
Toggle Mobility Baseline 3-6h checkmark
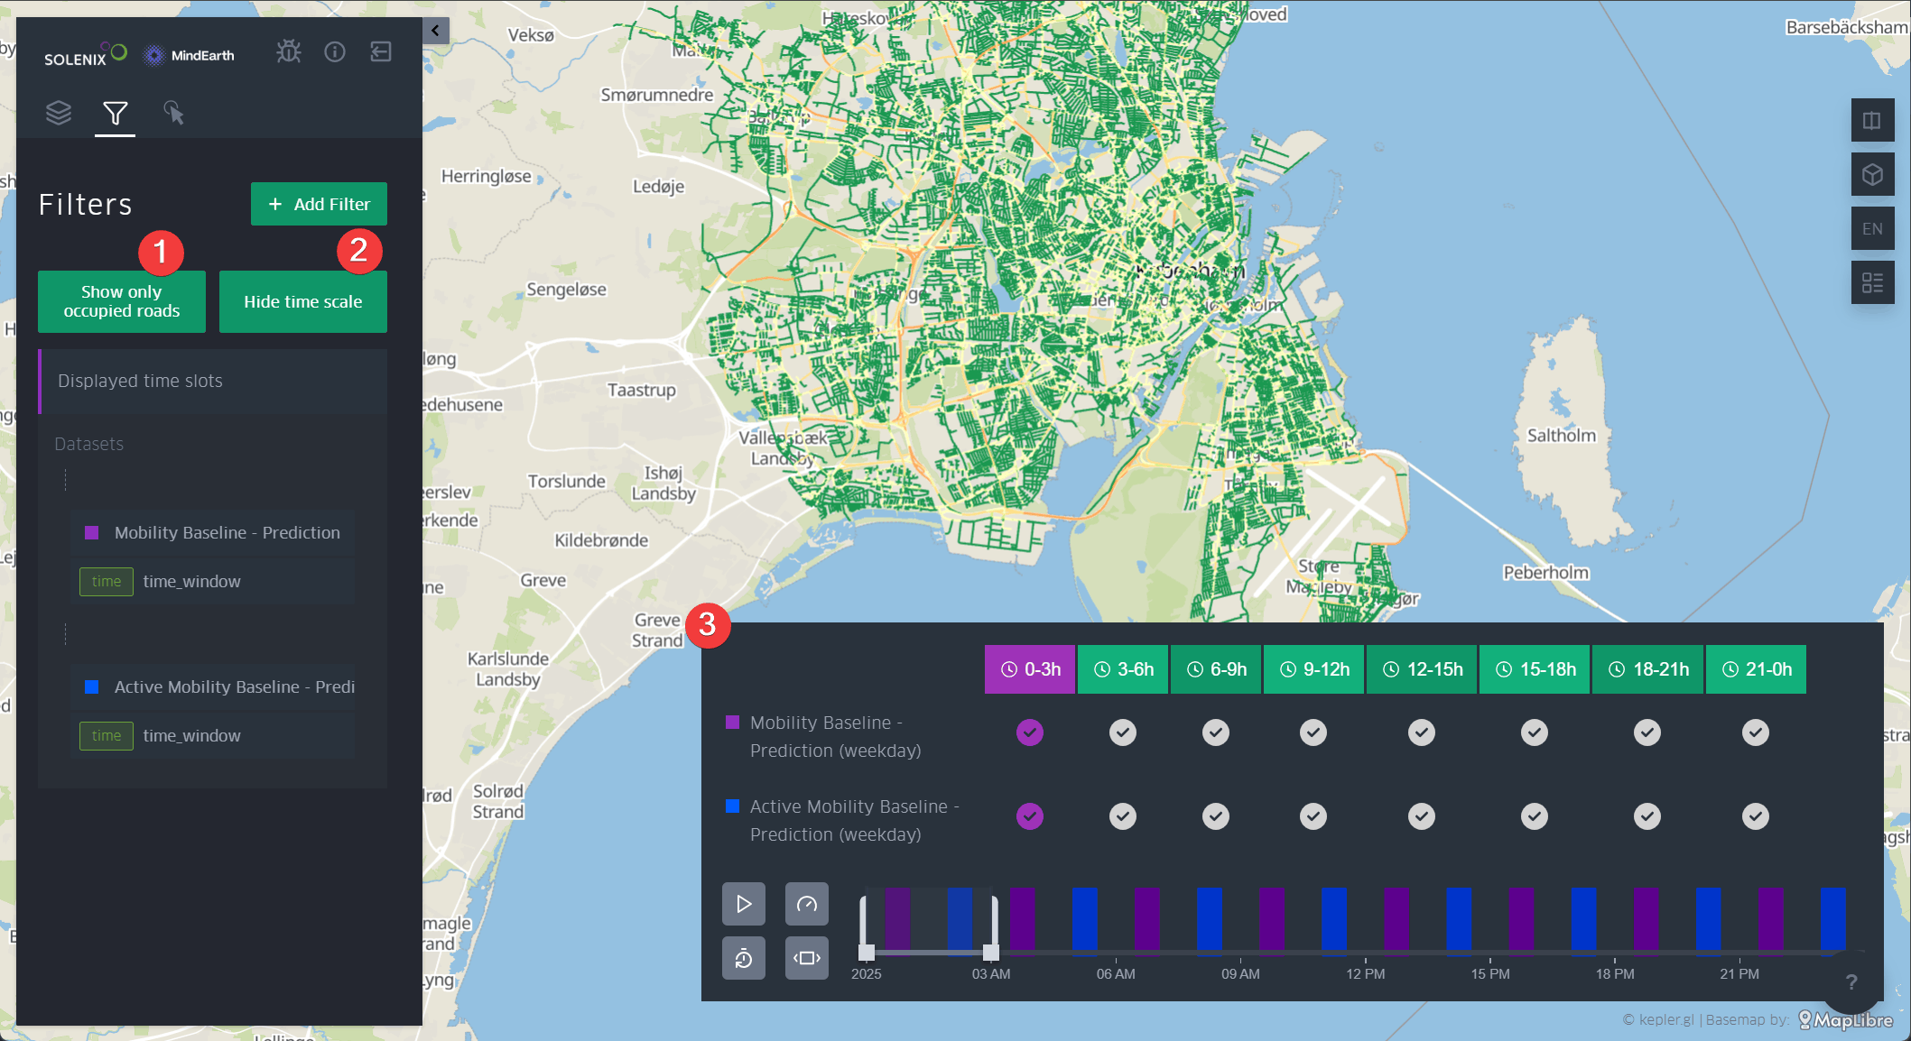(x=1123, y=732)
